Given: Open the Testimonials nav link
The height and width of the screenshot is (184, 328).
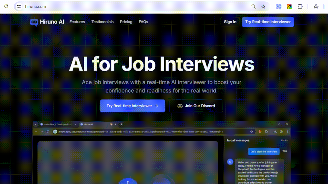Looking at the screenshot, I should click(x=102, y=22).
